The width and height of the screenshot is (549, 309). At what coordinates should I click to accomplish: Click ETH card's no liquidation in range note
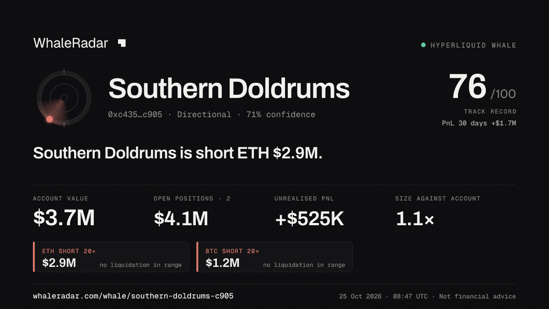tap(140, 265)
